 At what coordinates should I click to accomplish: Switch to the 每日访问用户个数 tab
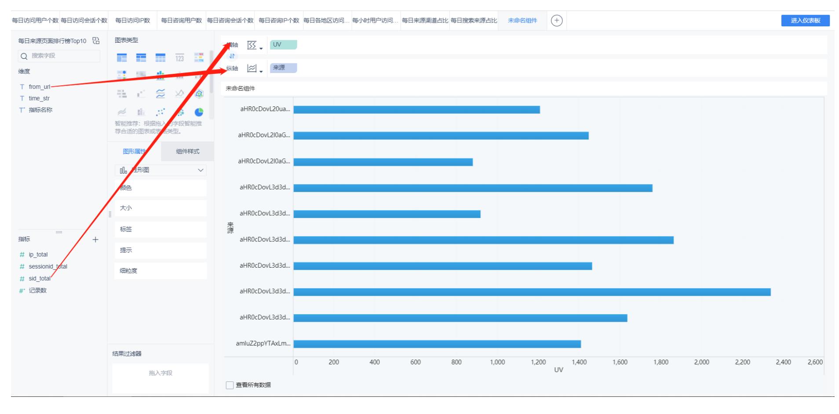coord(35,21)
